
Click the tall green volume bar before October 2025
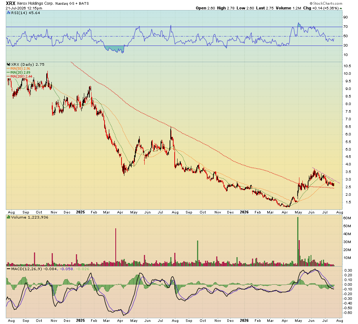(198, 253)
